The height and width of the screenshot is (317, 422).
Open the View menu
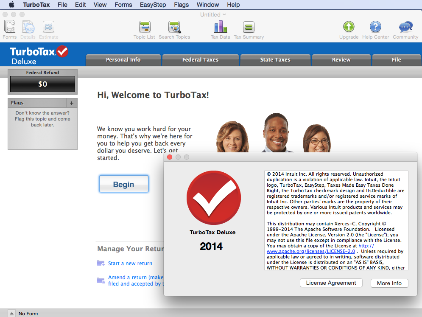click(x=100, y=5)
